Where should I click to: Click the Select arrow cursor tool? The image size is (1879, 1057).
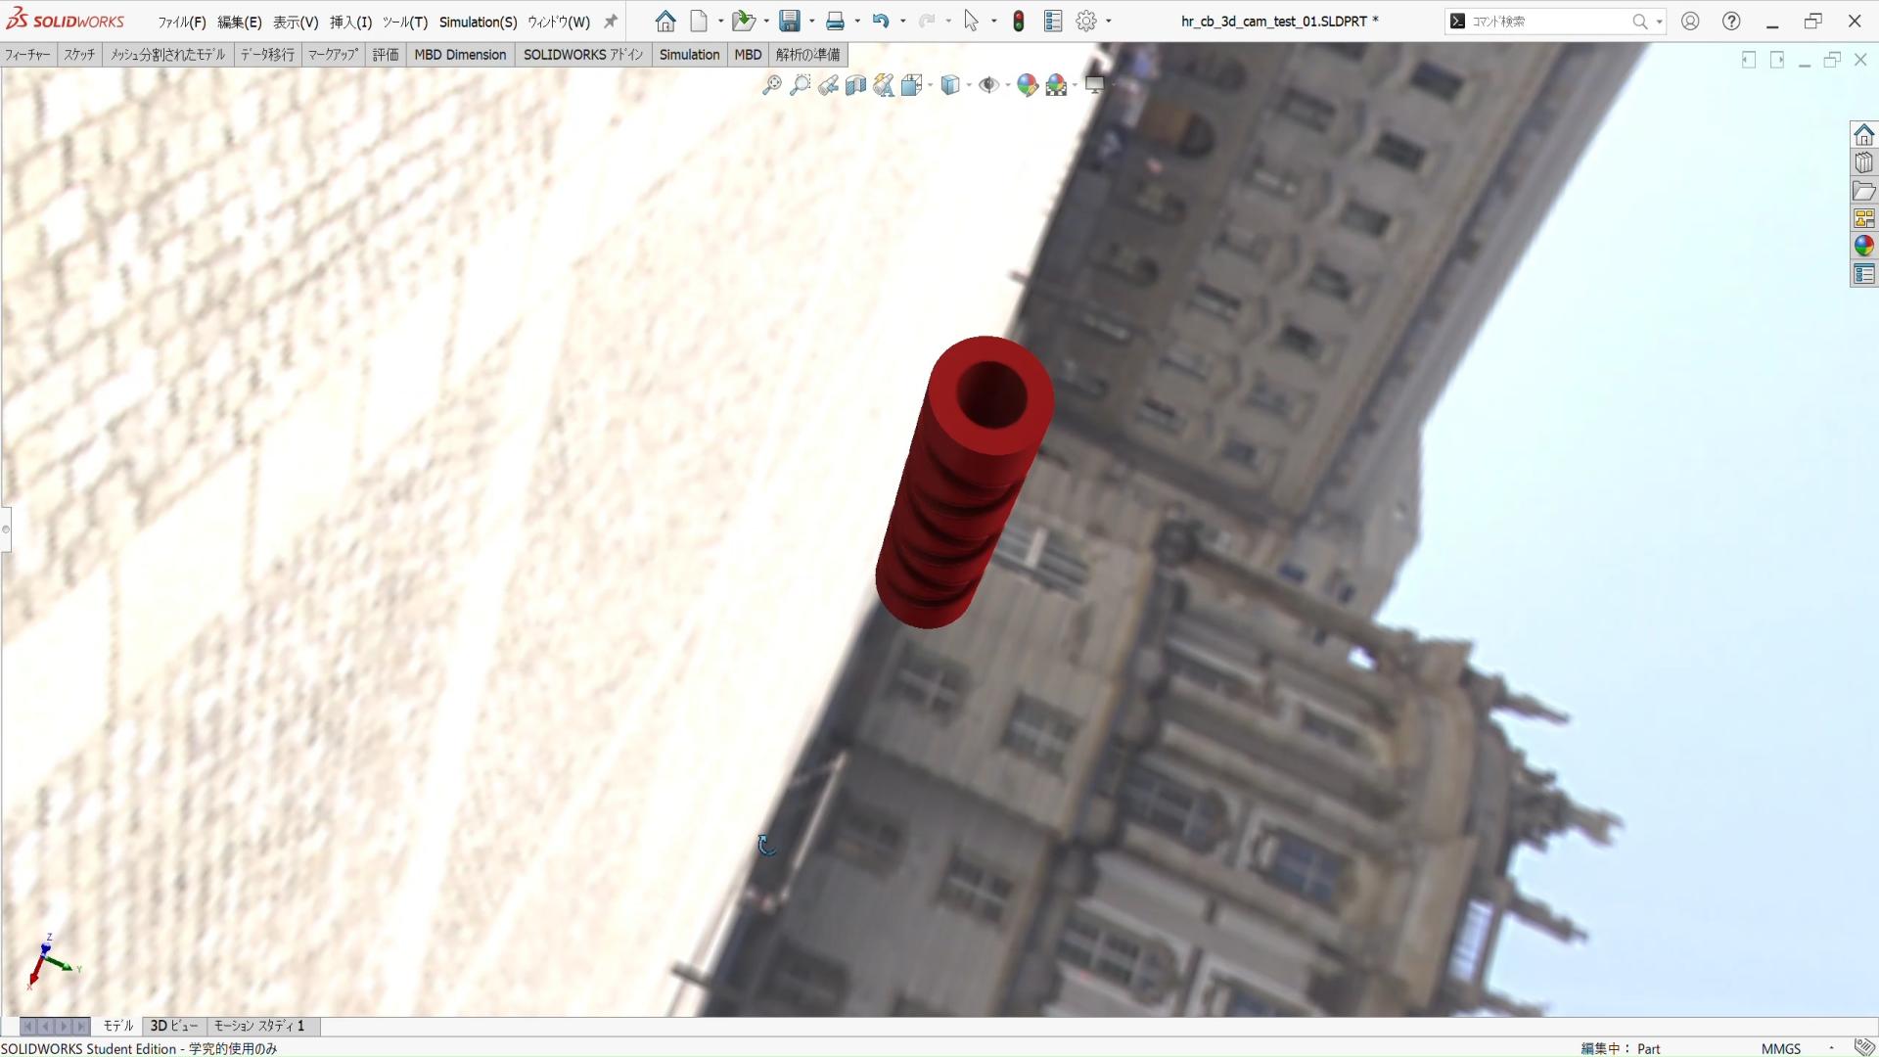click(x=971, y=21)
